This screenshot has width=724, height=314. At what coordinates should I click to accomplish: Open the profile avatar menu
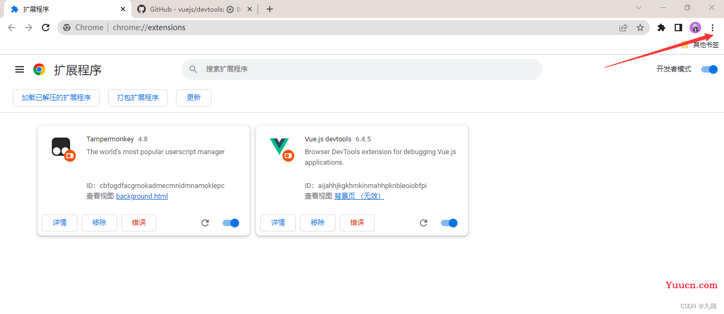(695, 28)
